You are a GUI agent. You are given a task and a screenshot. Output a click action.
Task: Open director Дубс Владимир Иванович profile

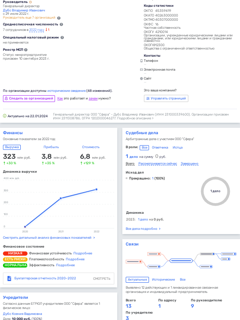tap(24, 10)
